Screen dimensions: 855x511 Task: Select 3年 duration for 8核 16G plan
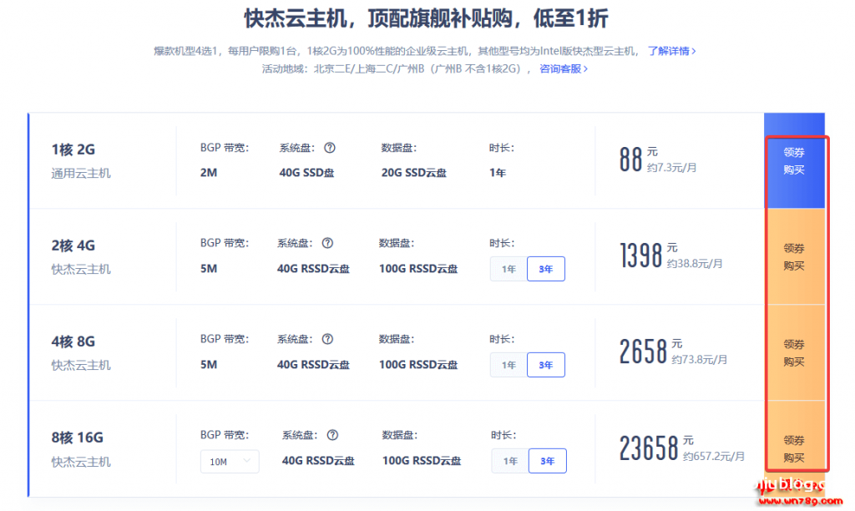[x=548, y=461]
